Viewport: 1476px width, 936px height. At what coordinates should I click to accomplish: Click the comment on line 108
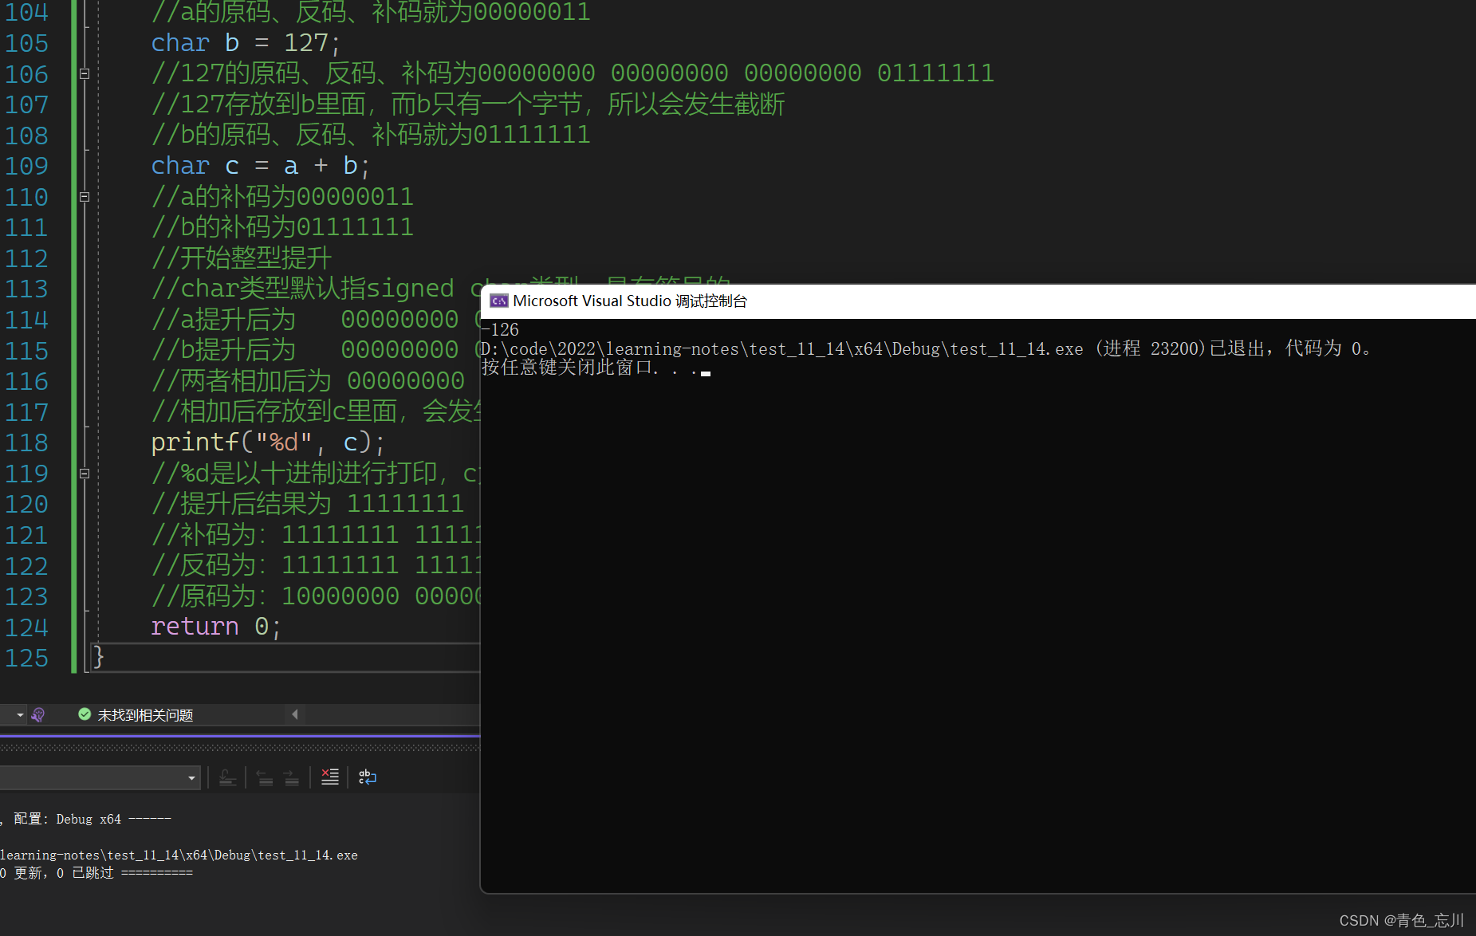click(x=371, y=136)
